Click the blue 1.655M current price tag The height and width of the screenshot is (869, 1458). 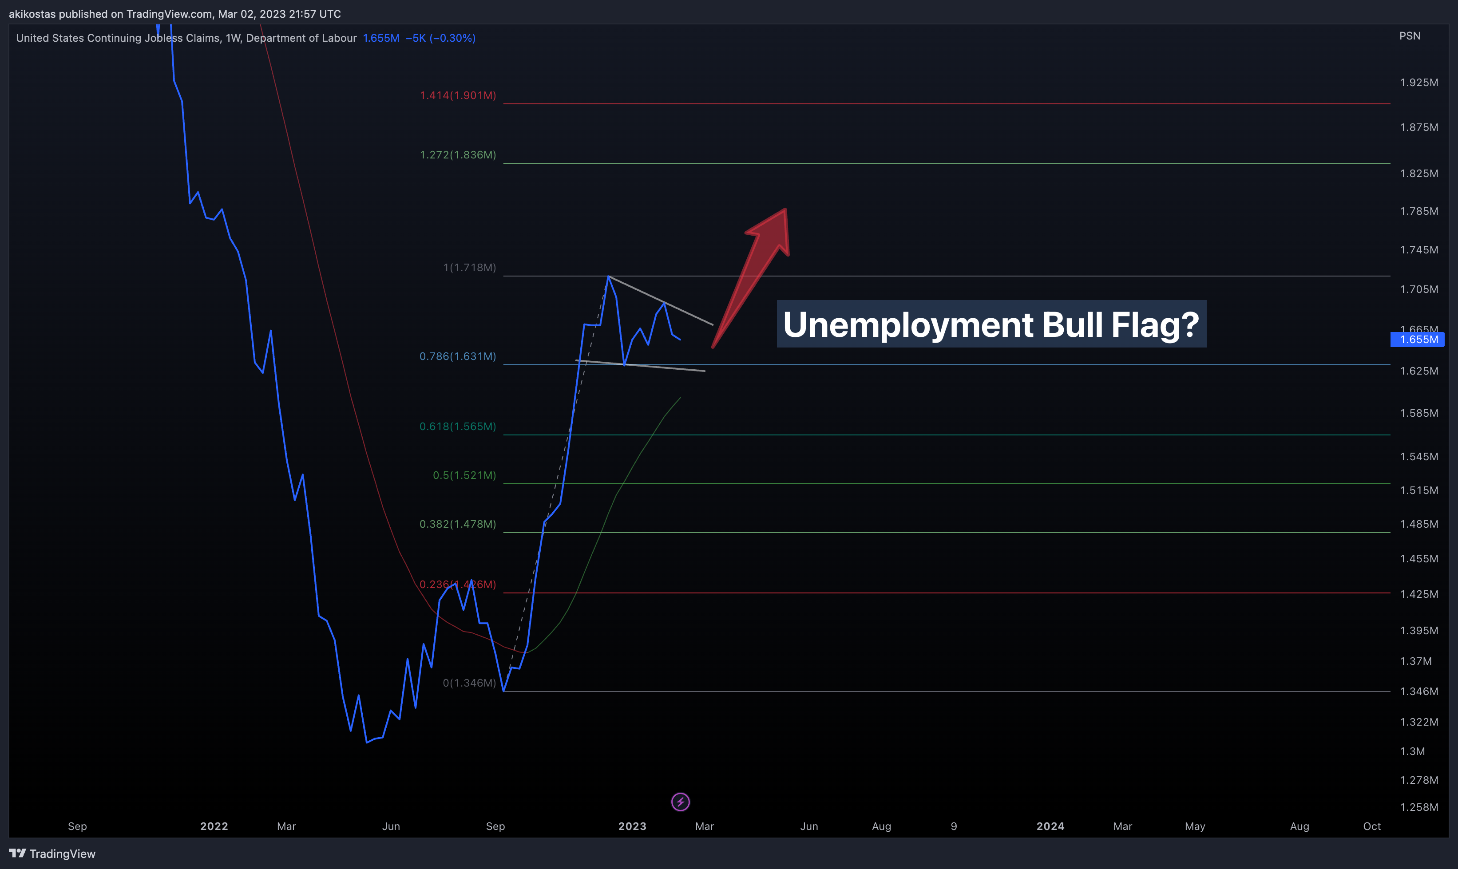[1418, 340]
